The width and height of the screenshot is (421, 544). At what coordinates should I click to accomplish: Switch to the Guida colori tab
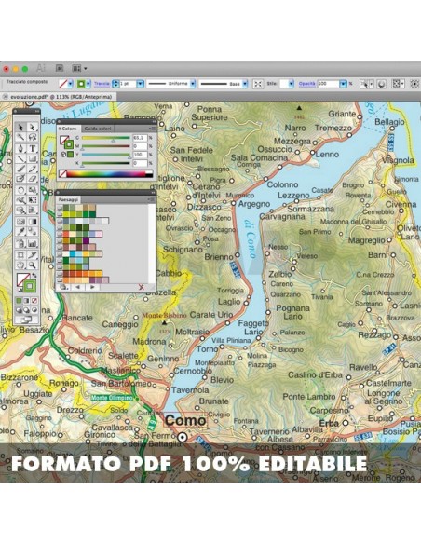coord(98,129)
